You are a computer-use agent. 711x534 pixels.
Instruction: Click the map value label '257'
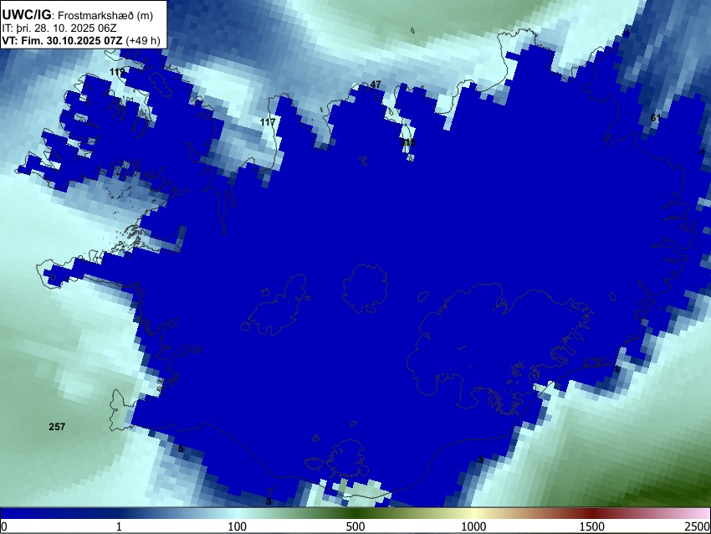pyautogui.click(x=57, y=427)
